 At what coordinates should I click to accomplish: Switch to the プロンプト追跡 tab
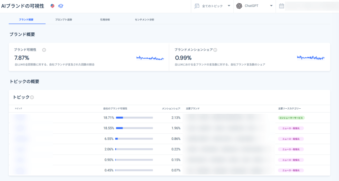click(63, 19)
